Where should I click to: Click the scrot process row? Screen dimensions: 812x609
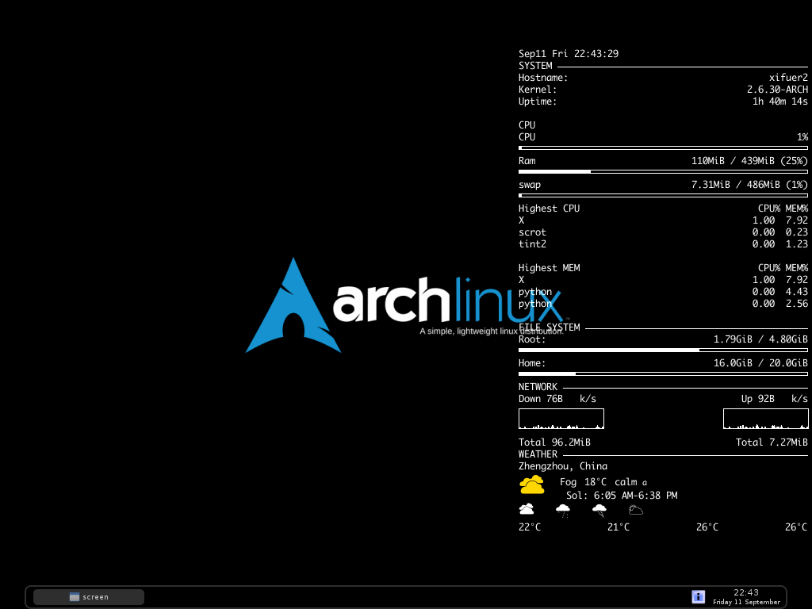(x=663, y=232)
